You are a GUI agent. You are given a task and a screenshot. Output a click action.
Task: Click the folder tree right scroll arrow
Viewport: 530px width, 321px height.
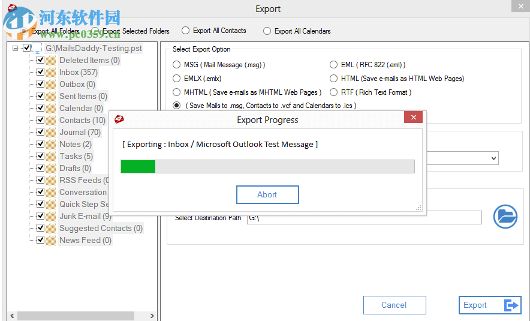pos(152,316)
